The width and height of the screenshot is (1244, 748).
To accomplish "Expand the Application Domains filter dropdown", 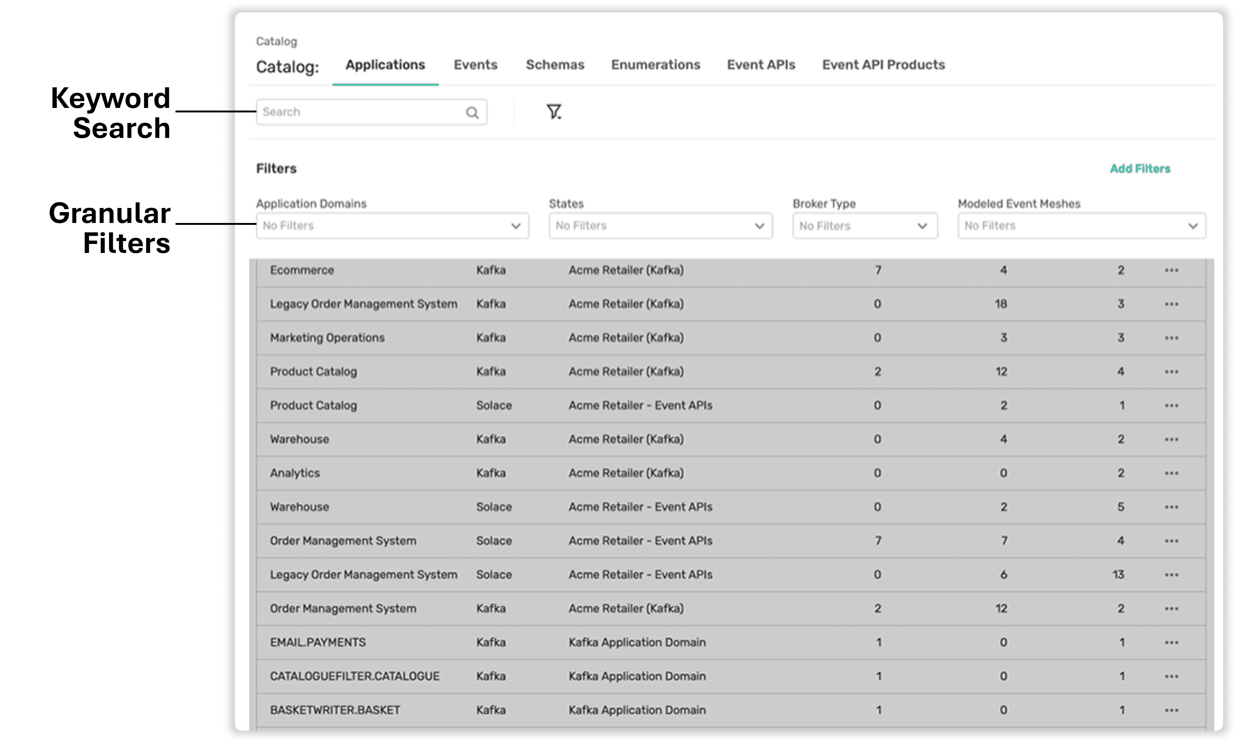I will click(x=392, y=226).
